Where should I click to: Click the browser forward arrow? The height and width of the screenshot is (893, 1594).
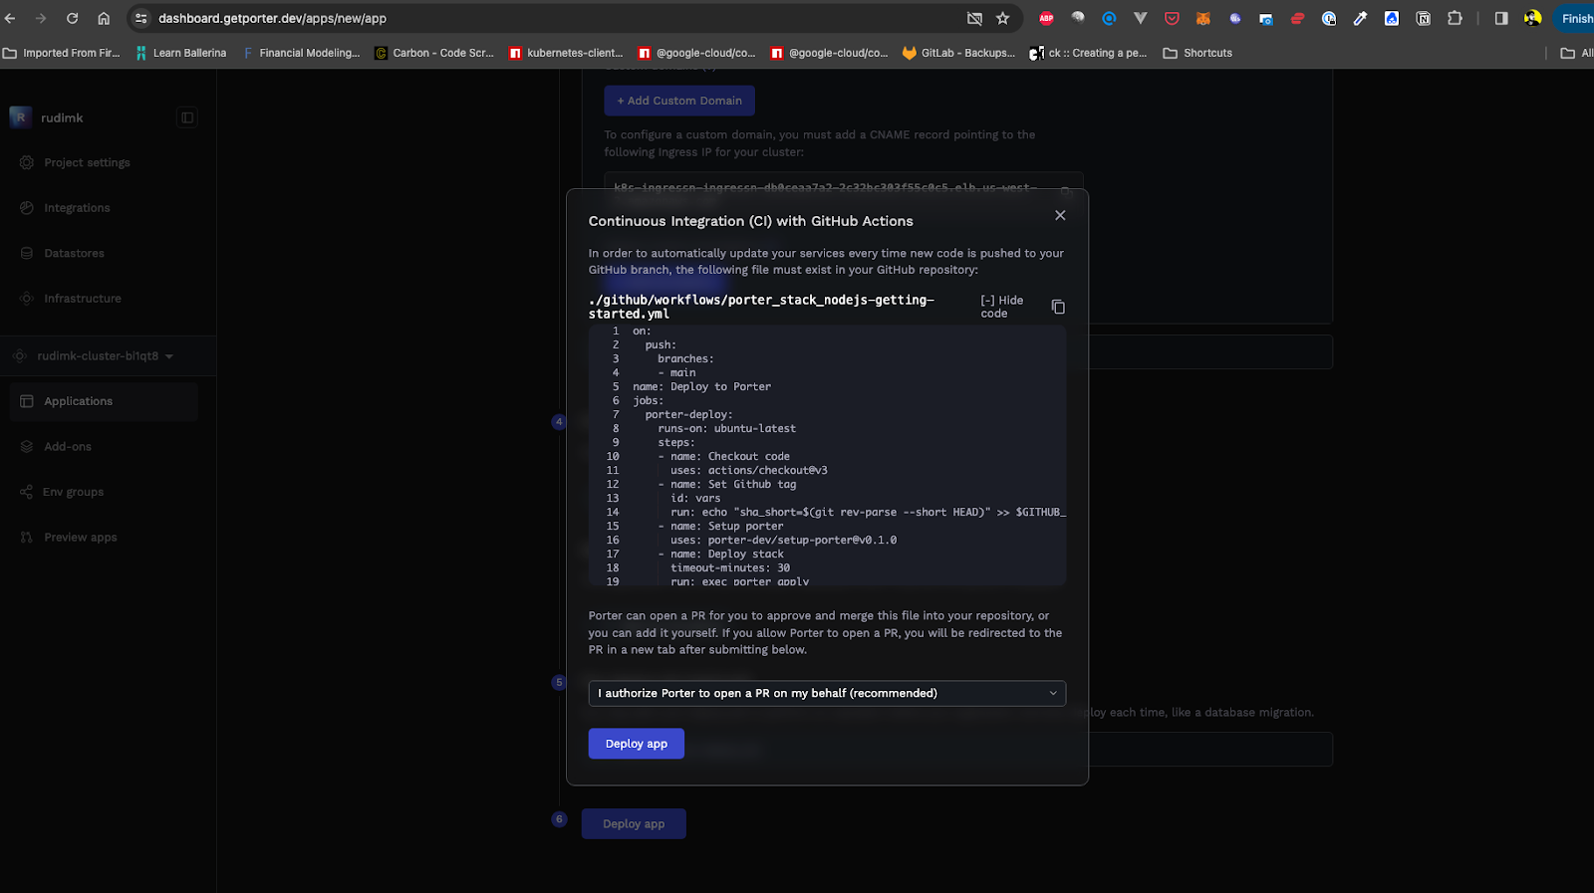[x=41, y=18]
